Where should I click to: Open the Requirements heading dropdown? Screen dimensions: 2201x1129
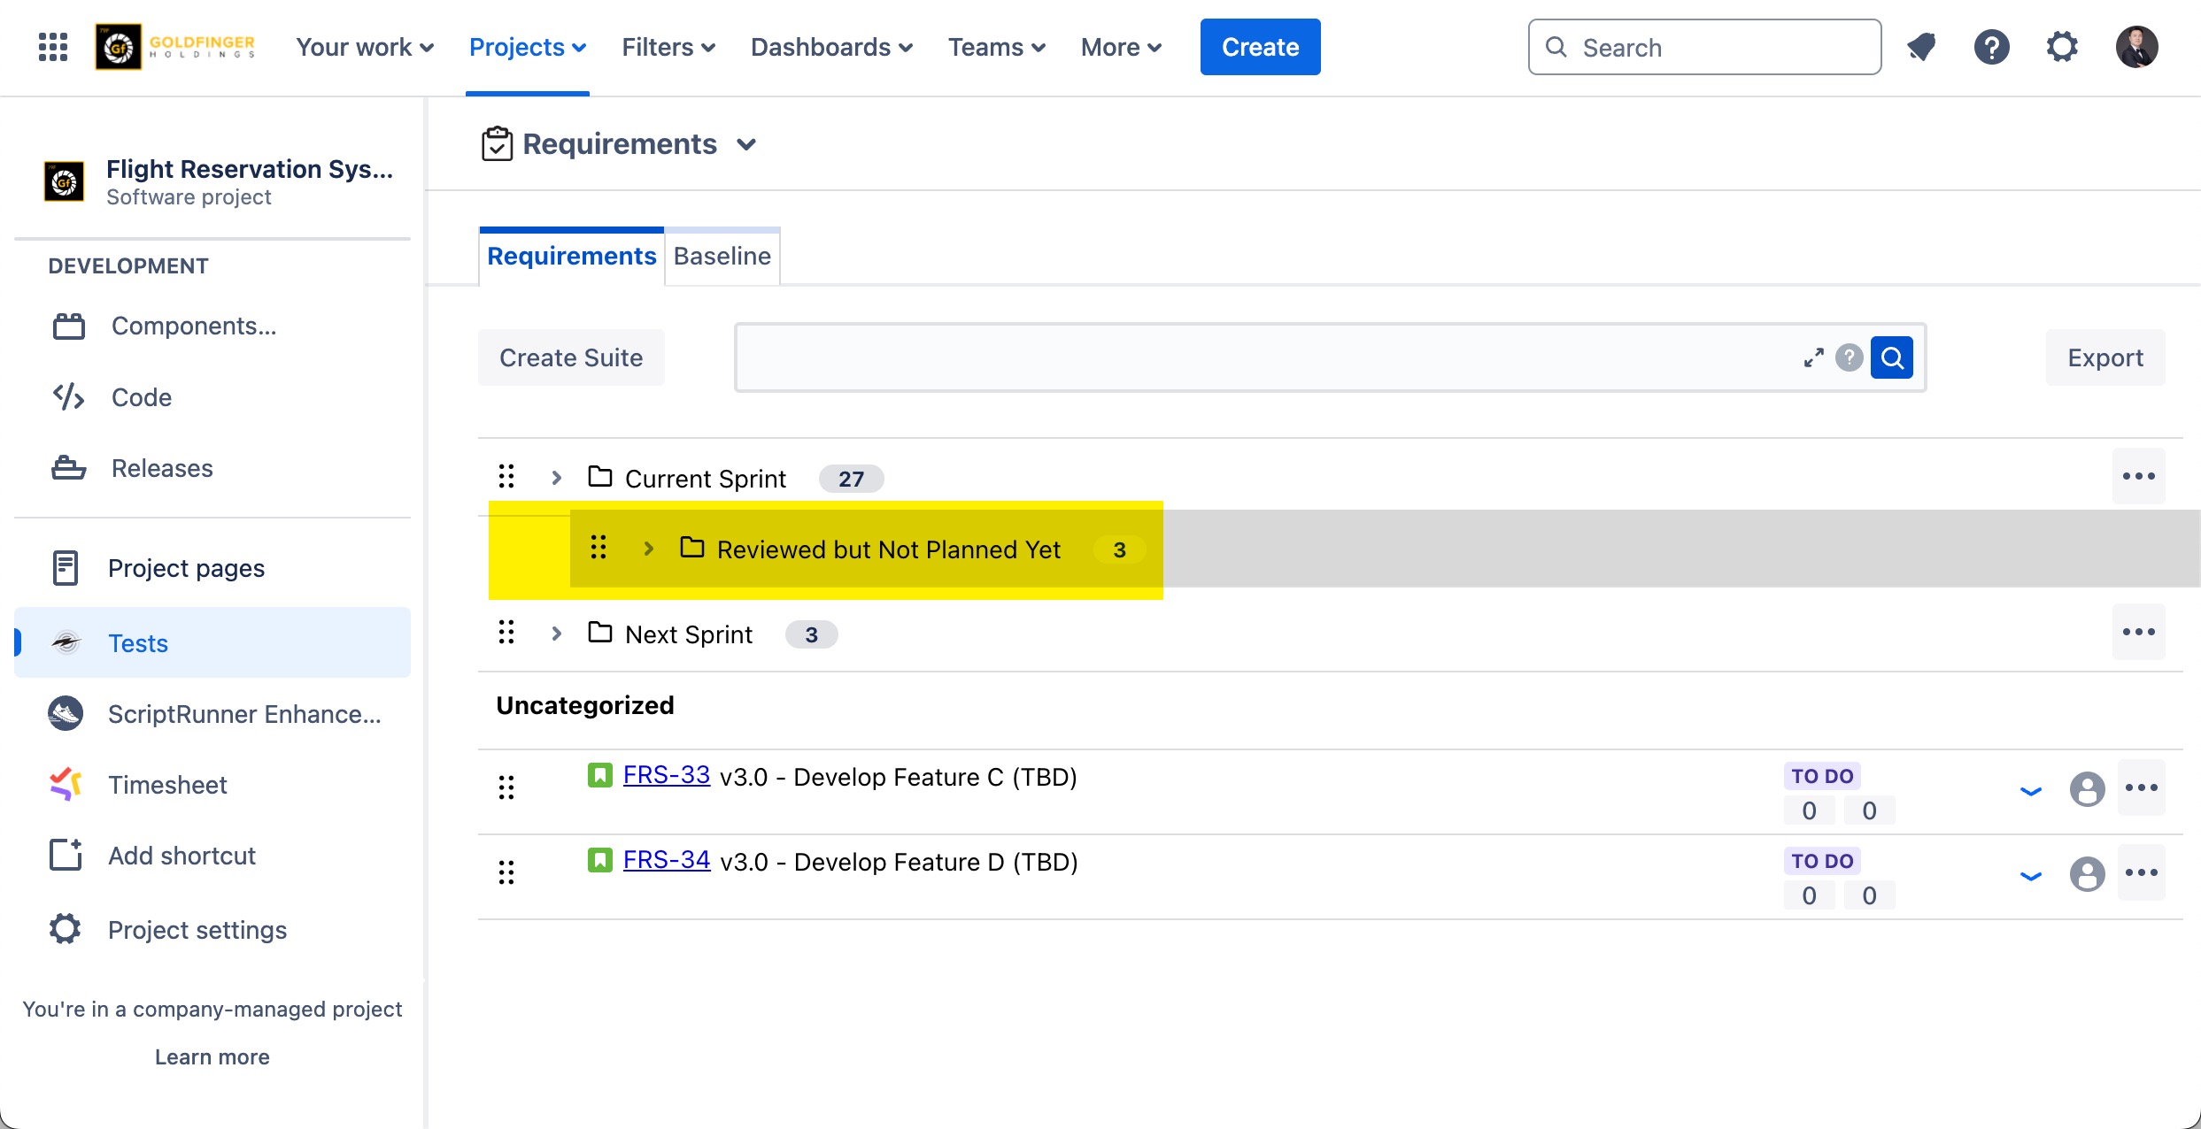(x=746, y=144)
